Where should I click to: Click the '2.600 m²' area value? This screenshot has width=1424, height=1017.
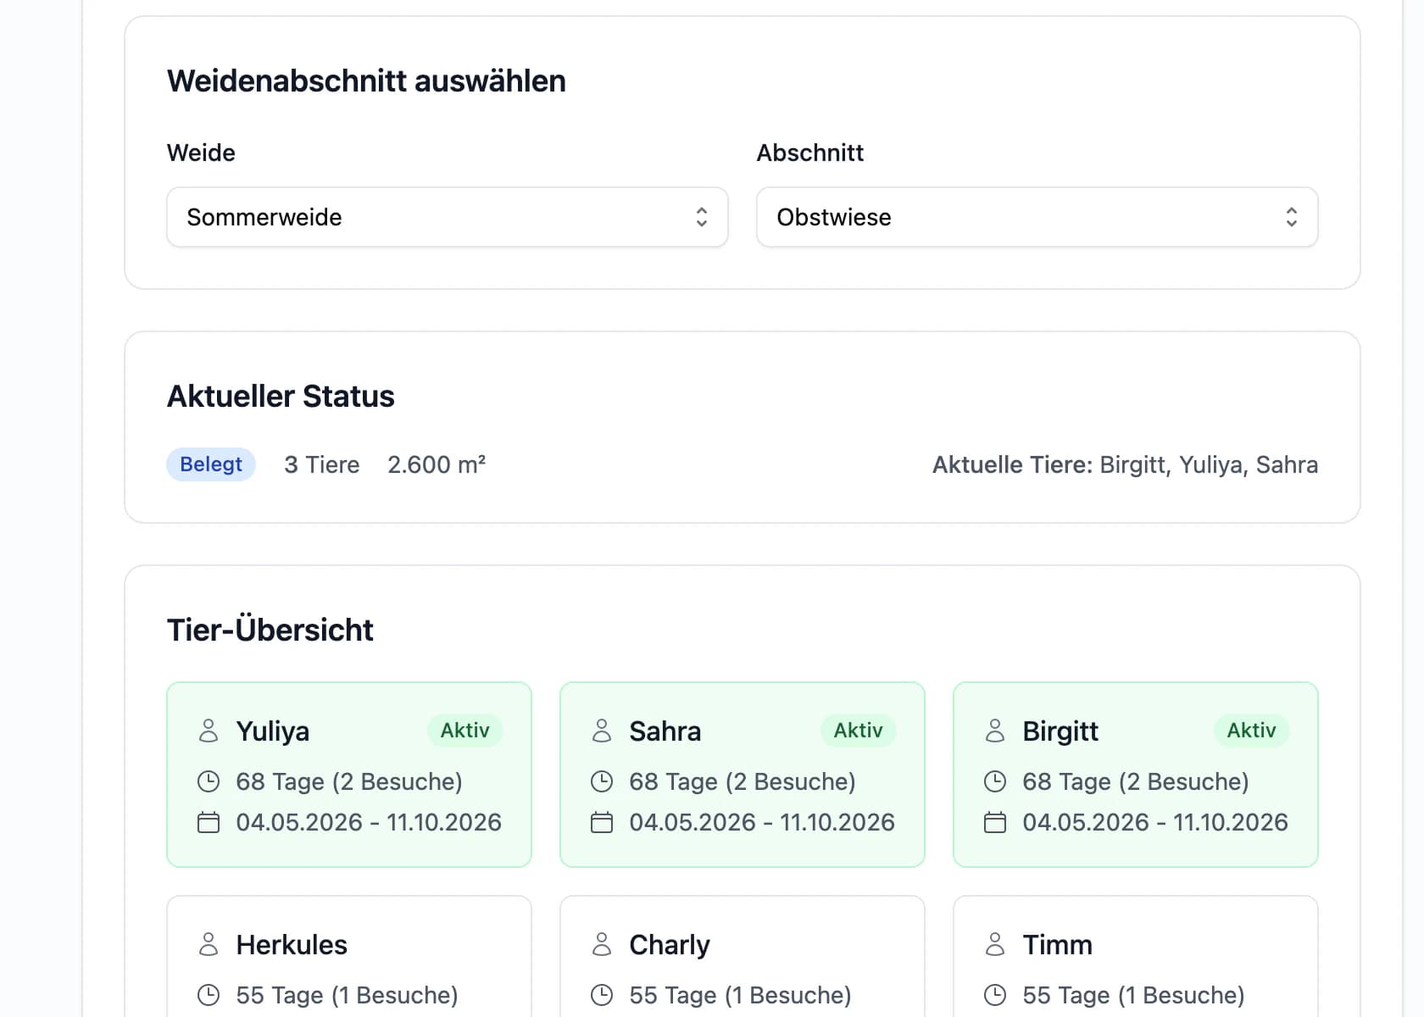(x=437, y=464)
